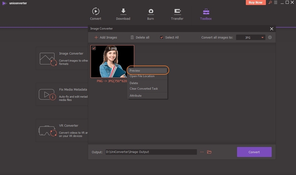
Task: Toggle the 1.png thumbnail checkbox
Action: pos(94,48)
